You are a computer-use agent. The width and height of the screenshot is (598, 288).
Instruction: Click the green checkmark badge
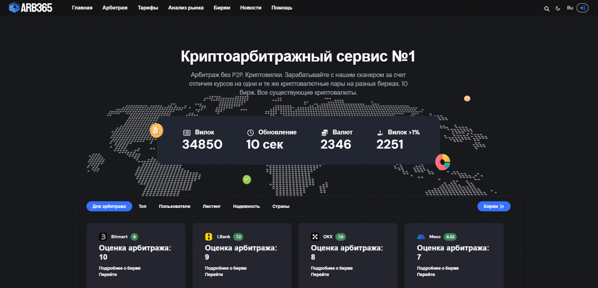247,180
